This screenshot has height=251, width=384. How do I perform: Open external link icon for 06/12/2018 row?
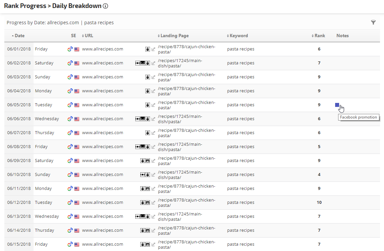153,203
